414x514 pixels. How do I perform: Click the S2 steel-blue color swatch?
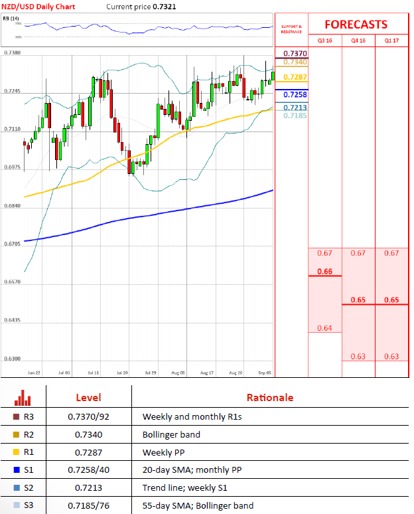tap(16, 488)
